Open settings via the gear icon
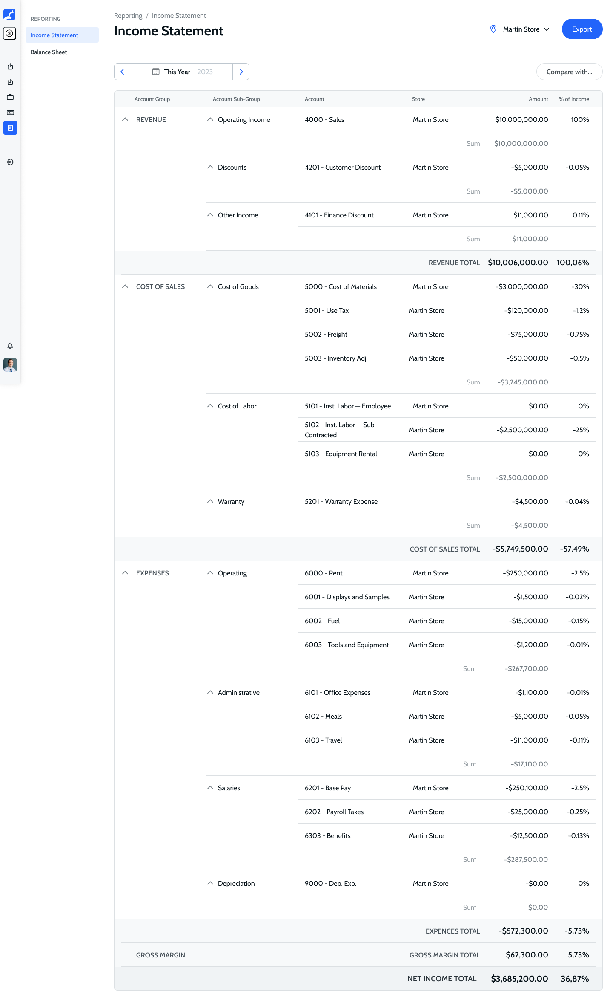This screenshot has height=1003, width=613. click(10, 162)
